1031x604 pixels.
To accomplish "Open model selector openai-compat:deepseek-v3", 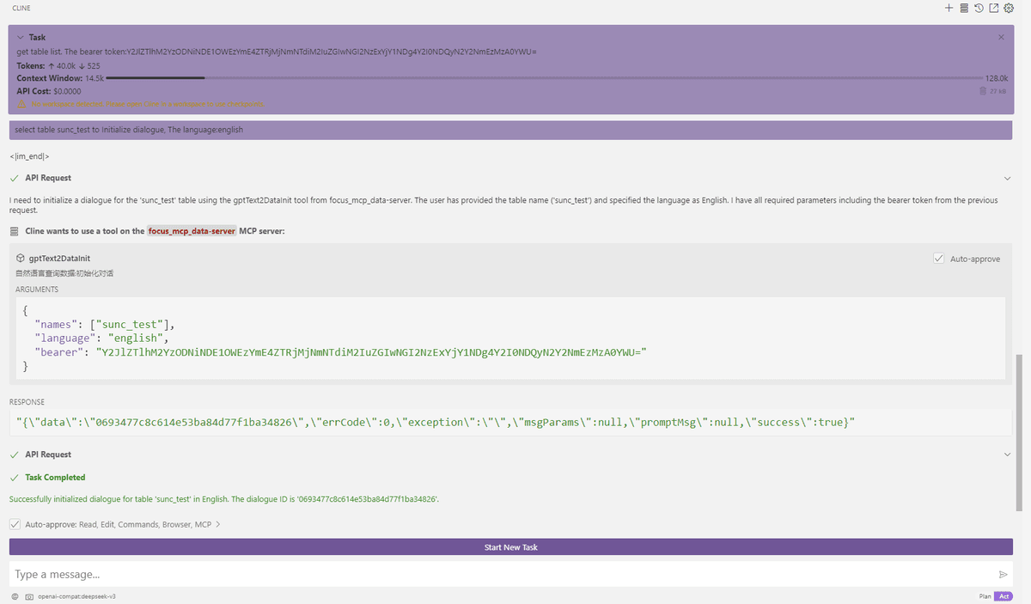I will 76,596.
